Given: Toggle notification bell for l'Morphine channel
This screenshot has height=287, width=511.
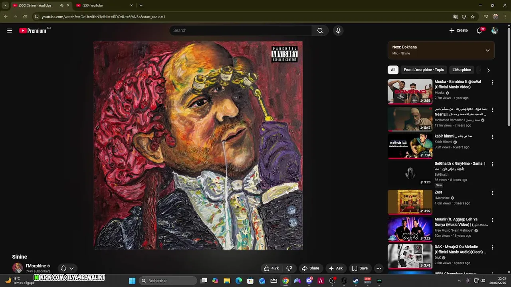Looking at the screenshot, I should [x=63, y=268].
